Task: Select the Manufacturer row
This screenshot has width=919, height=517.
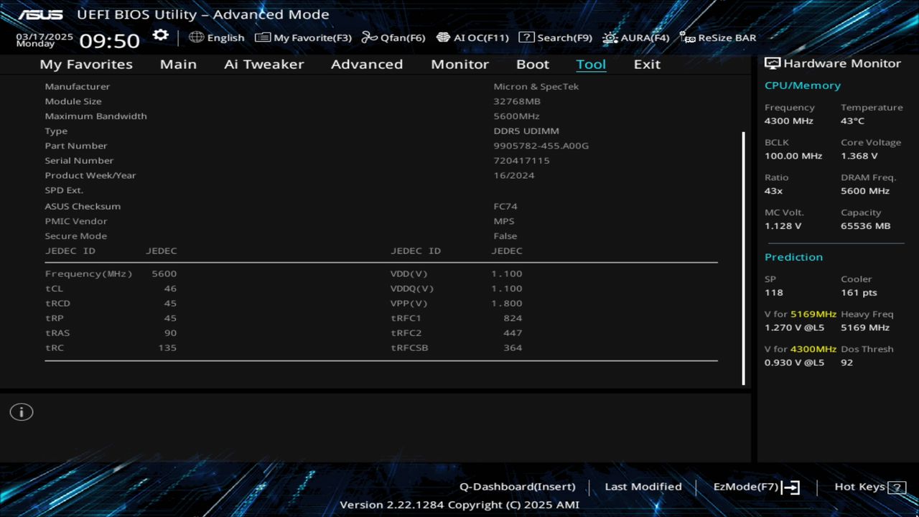Action: point(381,86)
